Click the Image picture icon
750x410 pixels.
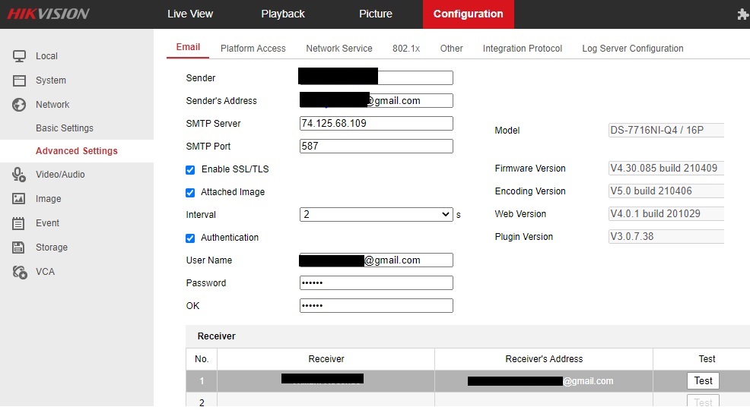coord(20,199)
